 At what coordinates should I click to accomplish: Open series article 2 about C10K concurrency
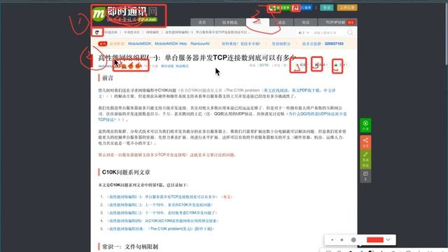tap(160, 205)
